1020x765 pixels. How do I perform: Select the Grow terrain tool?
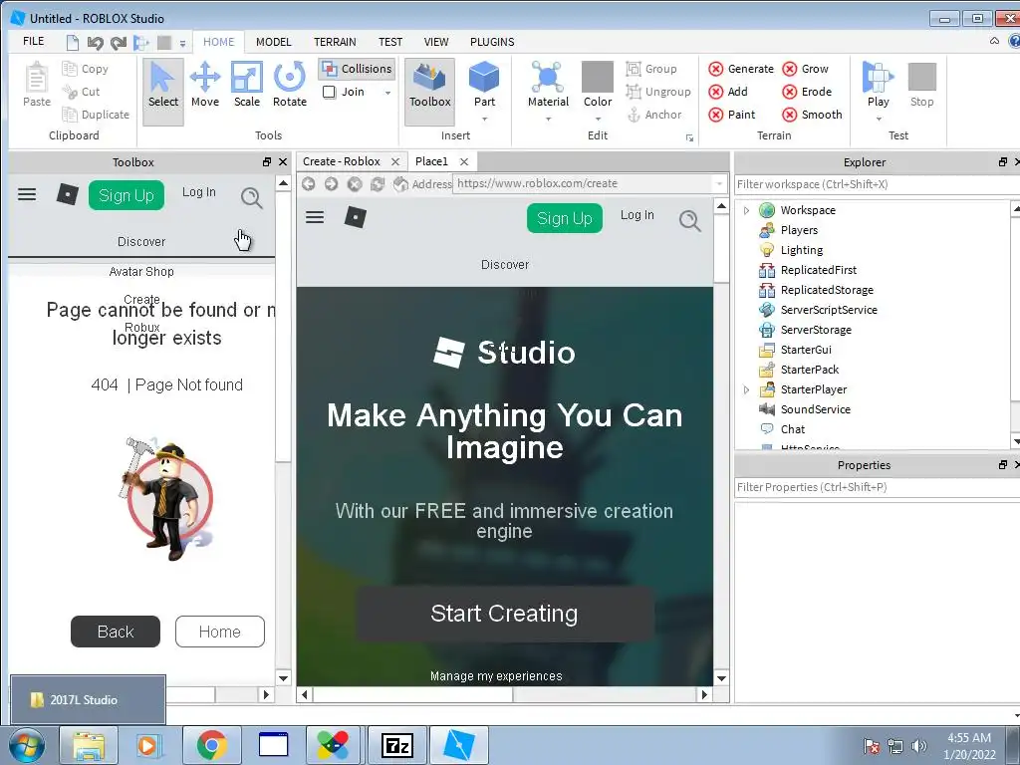tap(805, 69)
